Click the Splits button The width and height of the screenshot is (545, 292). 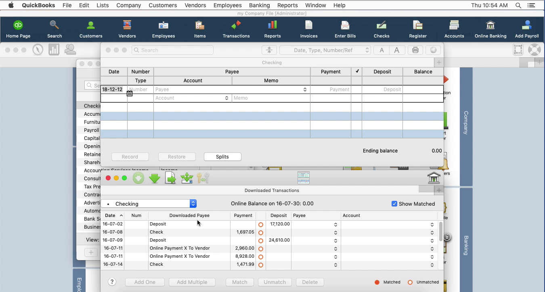point(222,157)
